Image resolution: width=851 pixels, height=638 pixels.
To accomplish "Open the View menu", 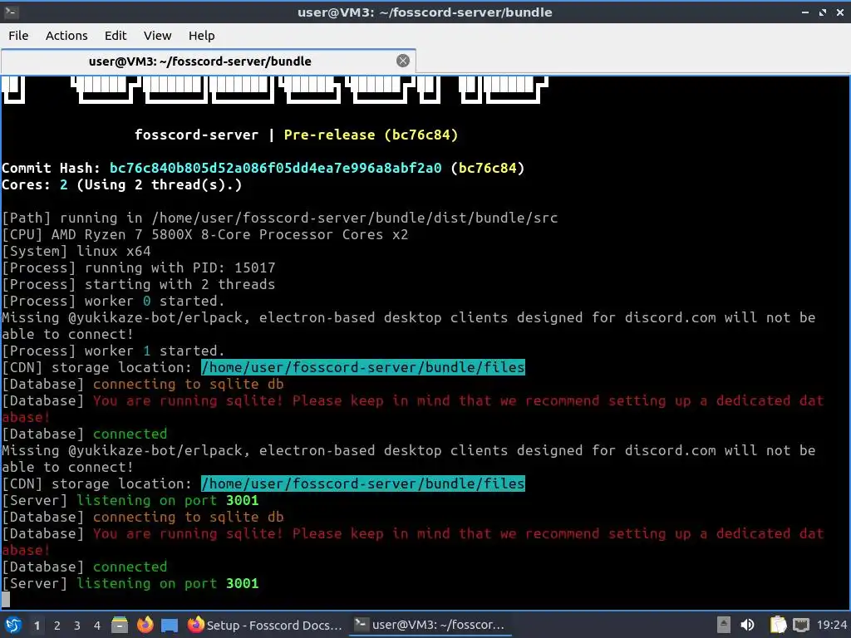I will (x=157, y=35).
